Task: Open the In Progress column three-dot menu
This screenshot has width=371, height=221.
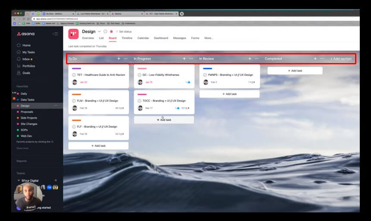Action: (191, 58)
